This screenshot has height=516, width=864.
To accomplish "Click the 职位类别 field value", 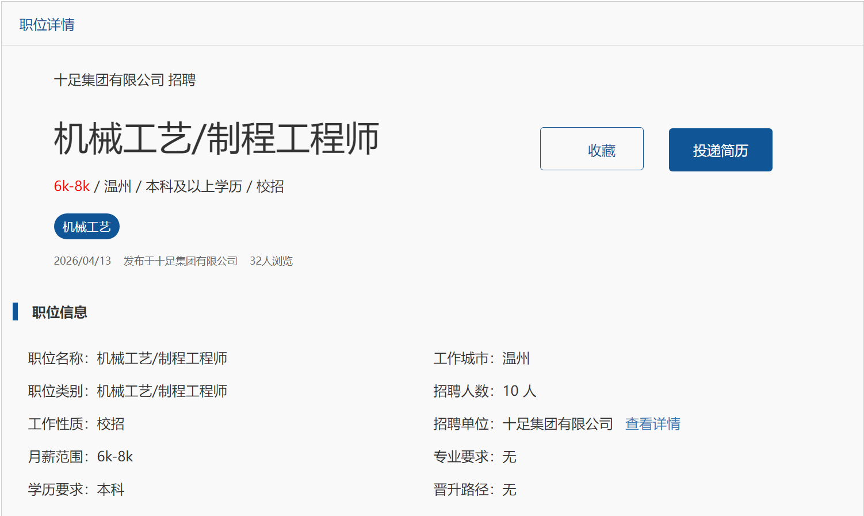I will click(x=162, y=391).
